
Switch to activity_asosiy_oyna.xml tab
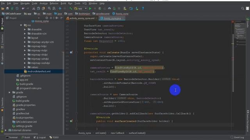tap(82, 18)
